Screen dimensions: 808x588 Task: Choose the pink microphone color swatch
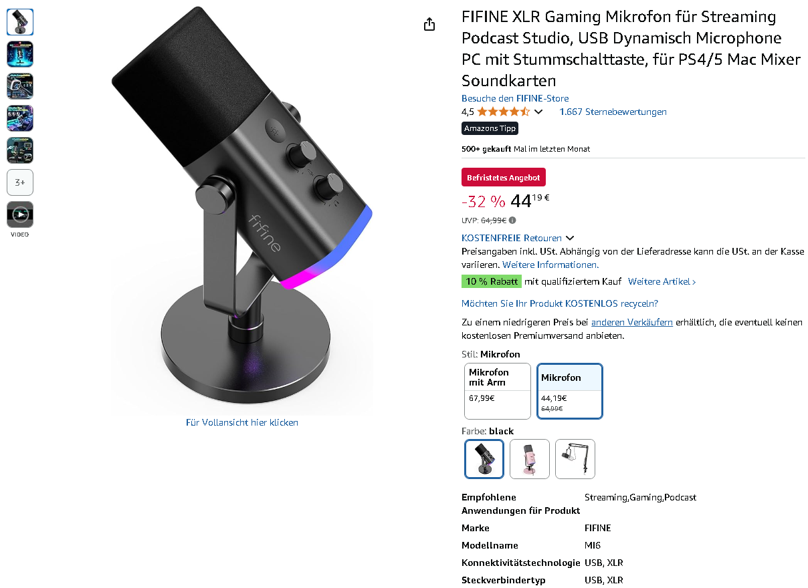coord(530,458)
